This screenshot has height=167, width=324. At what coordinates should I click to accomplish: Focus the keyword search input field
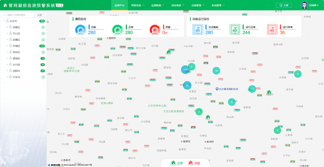pos(18,15)
